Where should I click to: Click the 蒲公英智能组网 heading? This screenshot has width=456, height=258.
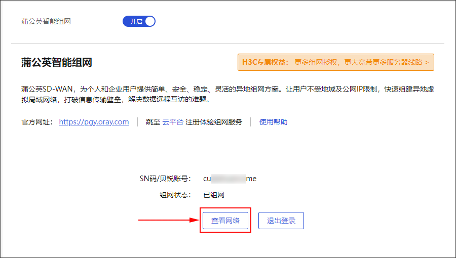point(57,62)
